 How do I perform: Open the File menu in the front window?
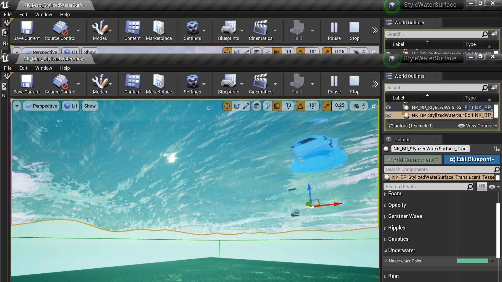coord(8,68)
